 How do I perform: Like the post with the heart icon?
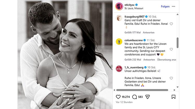[x=118, y=97]
